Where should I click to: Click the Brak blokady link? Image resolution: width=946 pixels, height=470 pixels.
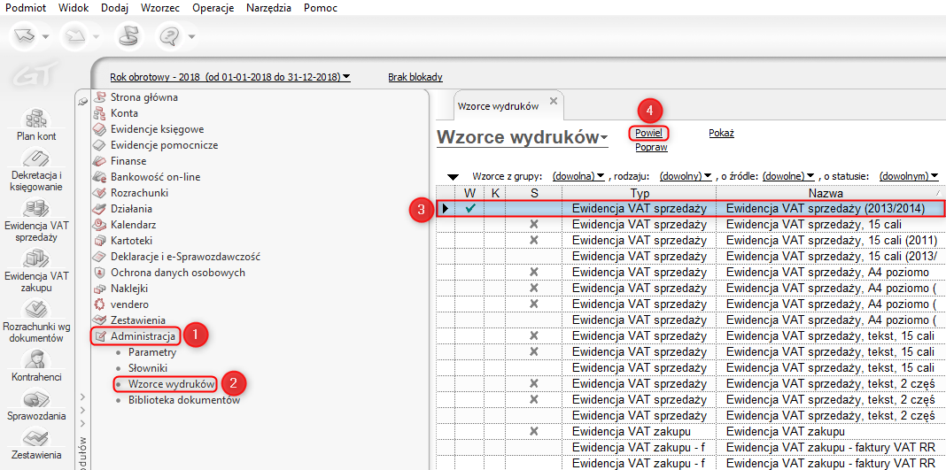click(x=415, y=76)
